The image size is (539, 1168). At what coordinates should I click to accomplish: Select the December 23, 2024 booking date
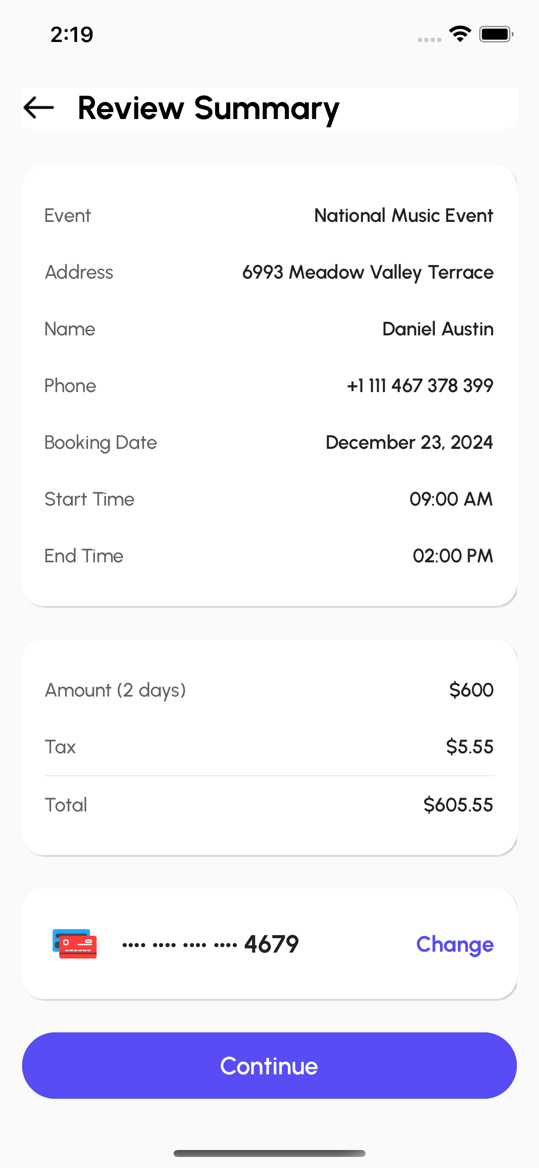tap(409, 442)
